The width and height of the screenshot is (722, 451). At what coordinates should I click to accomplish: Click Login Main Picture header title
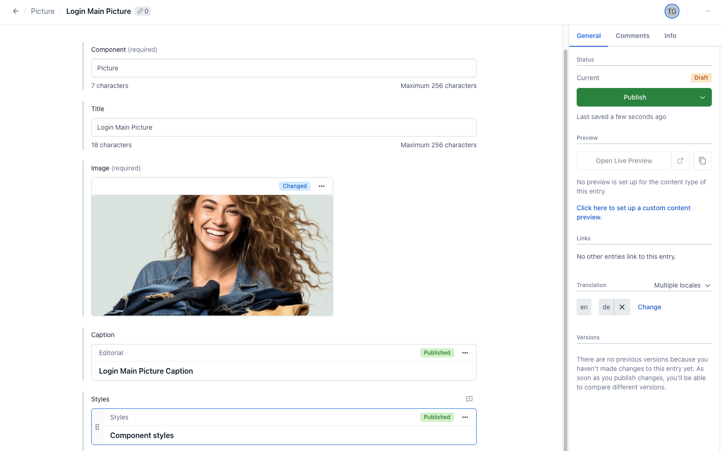99,11
